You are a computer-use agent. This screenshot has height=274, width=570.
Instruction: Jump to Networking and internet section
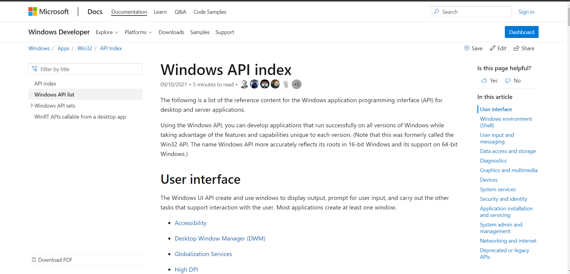click(x=508, y=241)
